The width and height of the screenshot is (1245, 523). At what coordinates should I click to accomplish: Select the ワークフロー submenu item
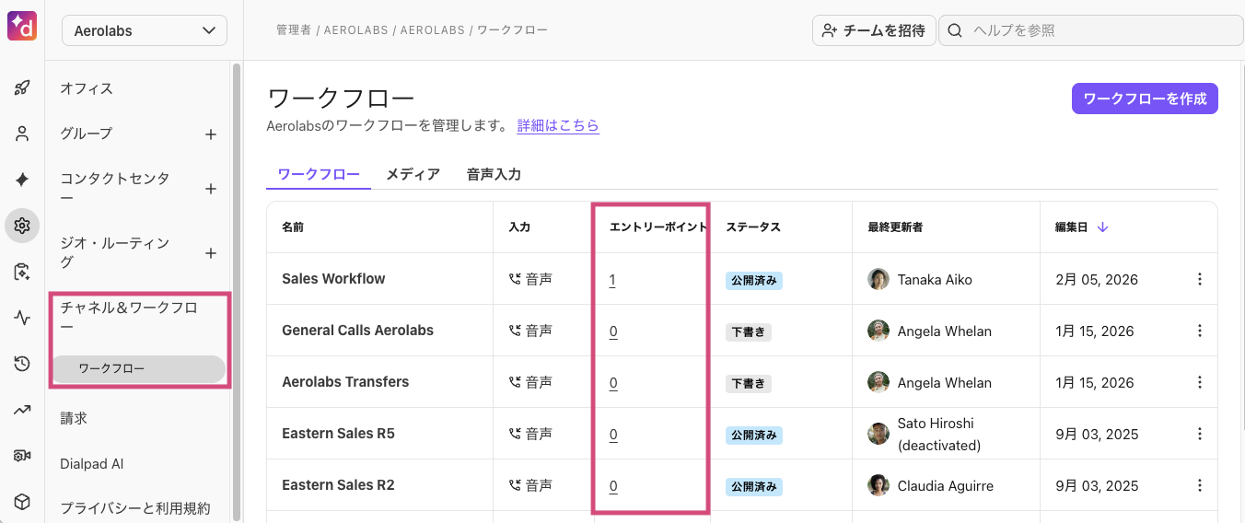[139, 369]
